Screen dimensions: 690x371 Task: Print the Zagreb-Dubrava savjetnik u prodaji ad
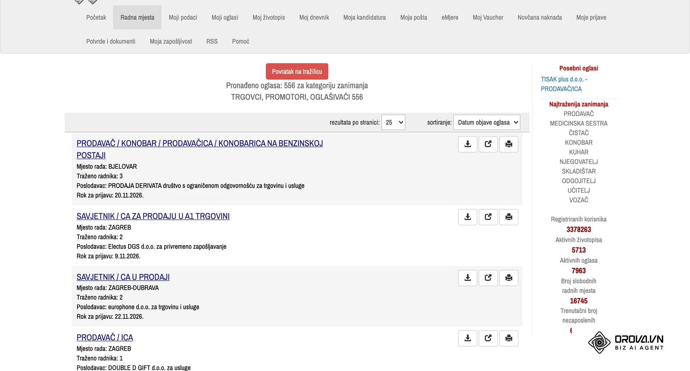point(509,278)
